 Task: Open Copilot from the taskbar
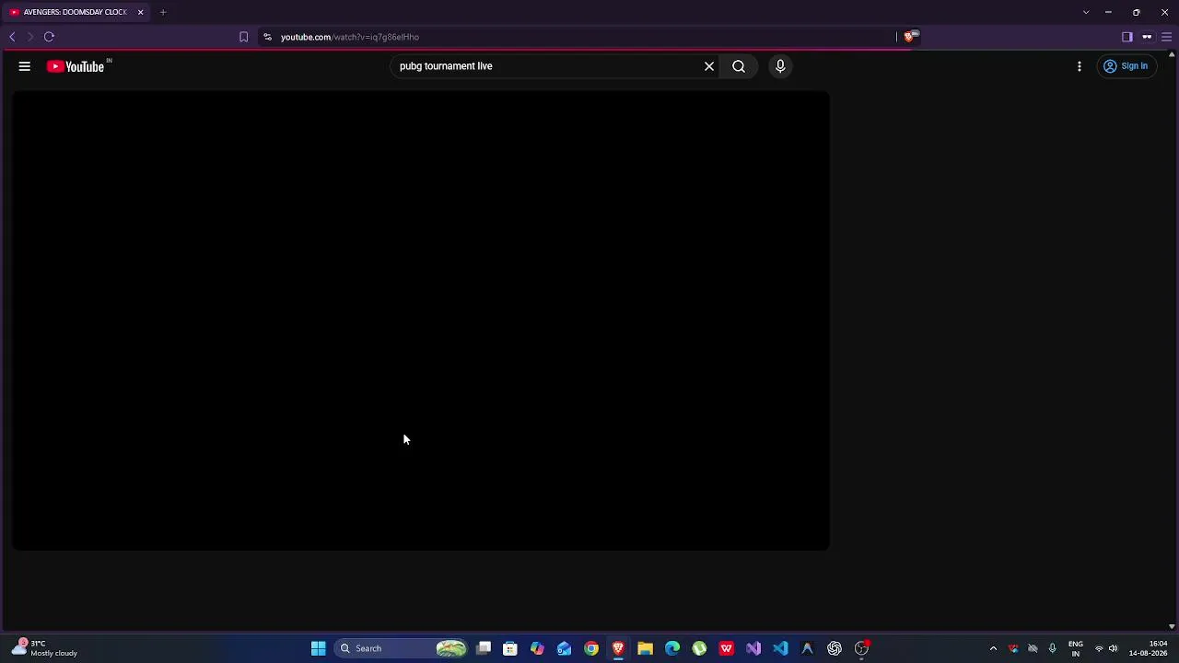tap(537, 648)
